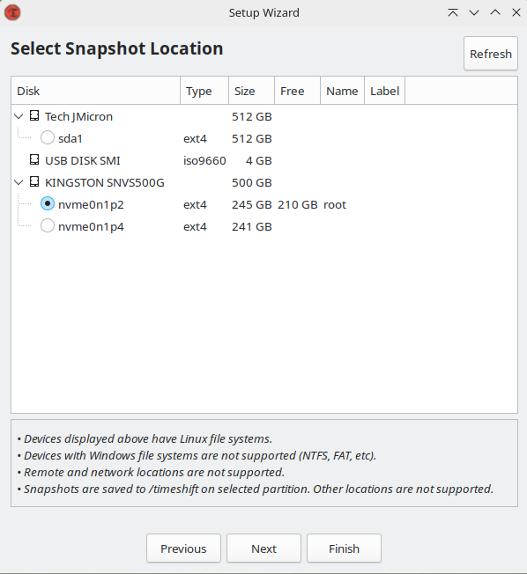The image size is (527, 574).
Task: Click the nvme0n1p4 partition name text
Action: point(91,226)
